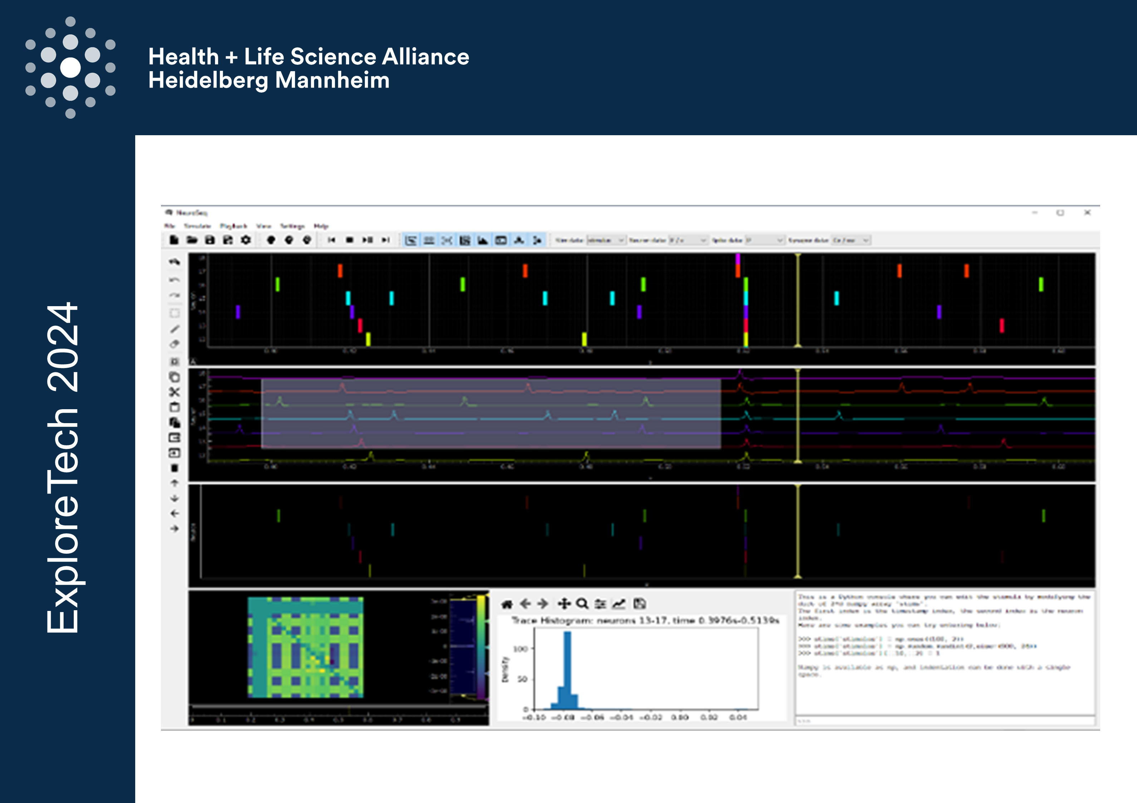Toggle the histogram area-chart view button
1137x803 pixels.
(x=483, y=240)
